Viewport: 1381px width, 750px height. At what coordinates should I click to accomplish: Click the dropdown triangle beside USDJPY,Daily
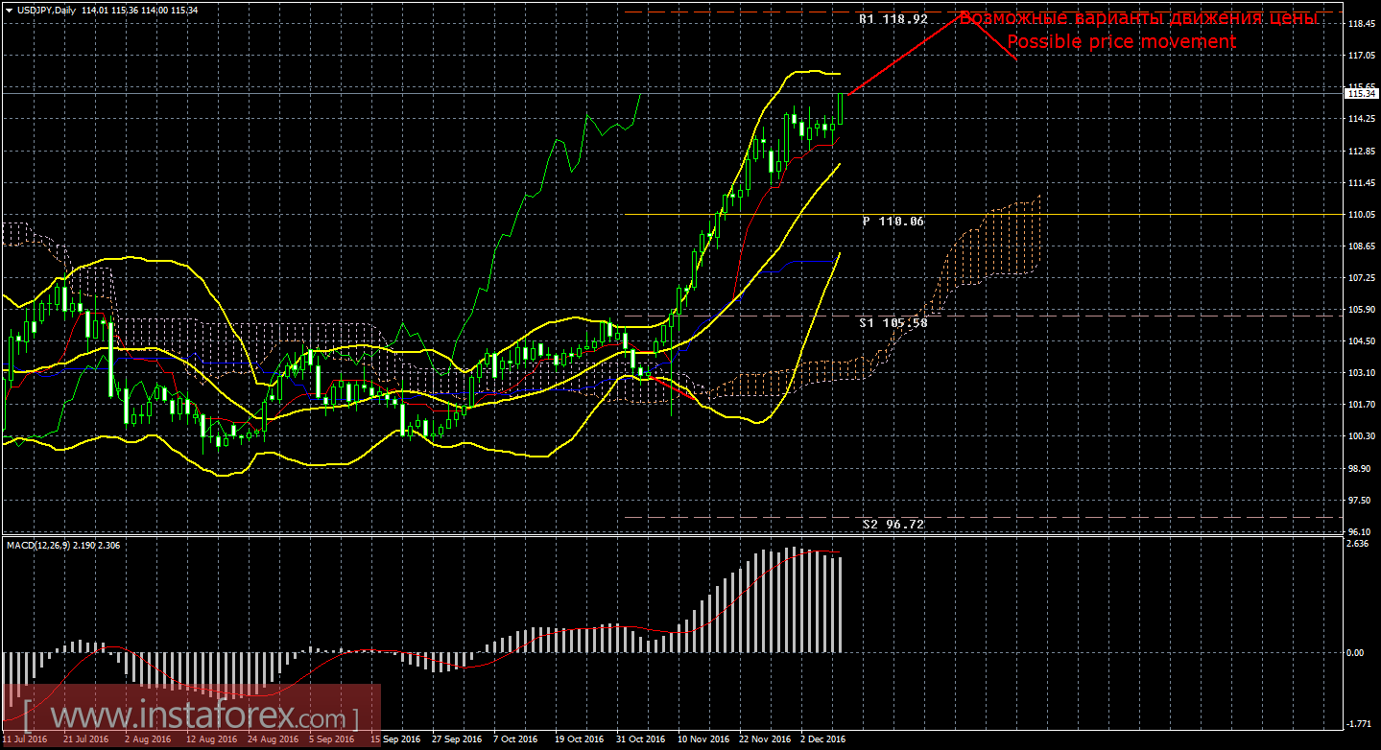coord(9,11)
